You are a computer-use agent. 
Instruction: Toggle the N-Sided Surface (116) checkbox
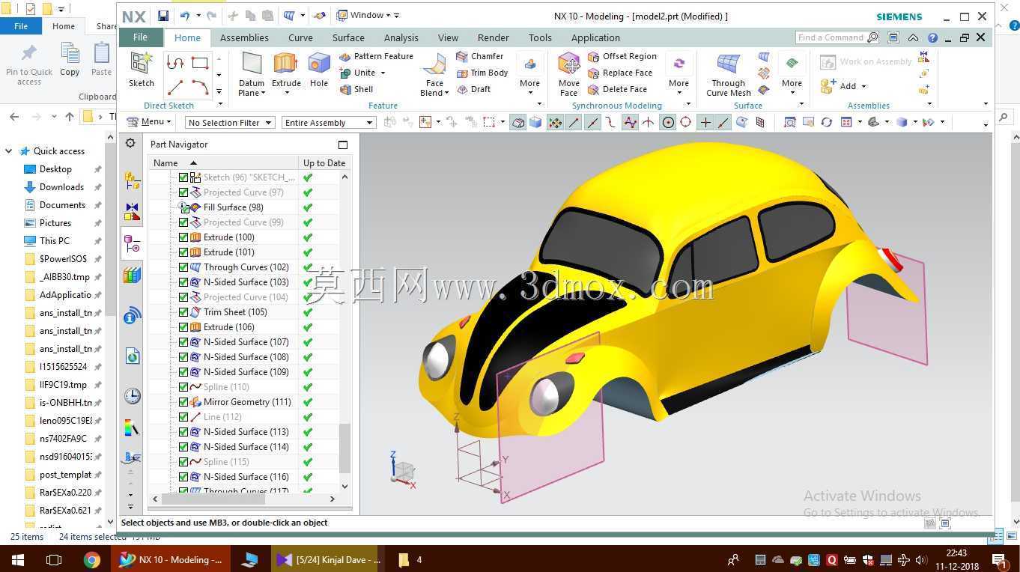pyautogui.click(x=183, y=477)
